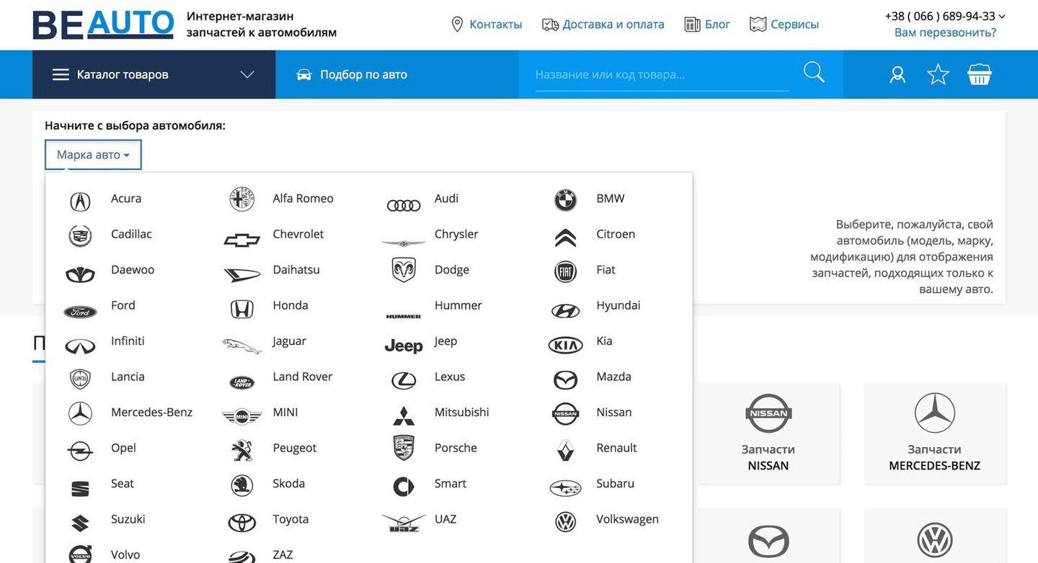Select Hummer from the brand list
The image size is (1038, 563).
click(458, 305)
